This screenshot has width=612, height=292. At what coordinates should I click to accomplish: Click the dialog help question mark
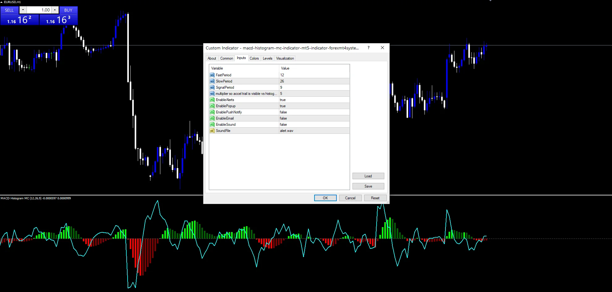(368, 48)
